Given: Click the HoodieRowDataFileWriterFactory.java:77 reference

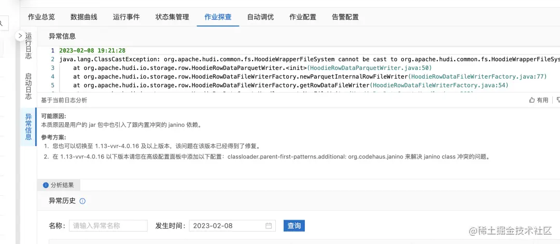Looking at the screenshot, I should (x=477, y=77).
